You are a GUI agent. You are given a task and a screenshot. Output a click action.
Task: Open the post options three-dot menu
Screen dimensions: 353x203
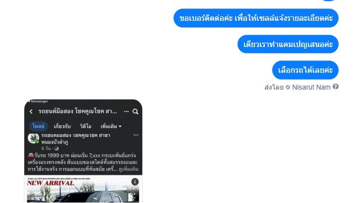[136, 135]
